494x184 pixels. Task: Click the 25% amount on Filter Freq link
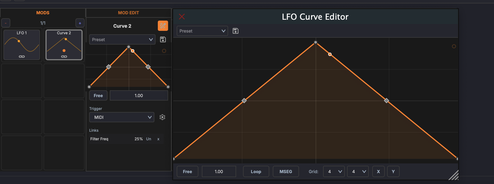tap(139, 139)
